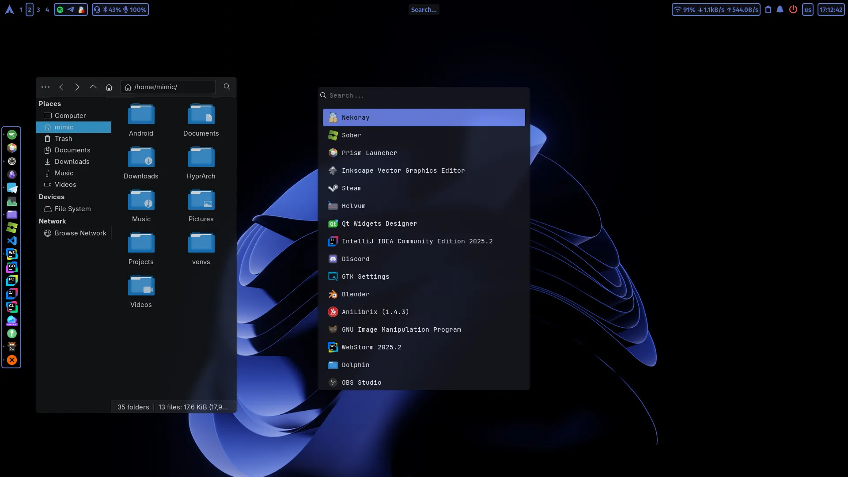Viewport: 848px width, 477px height.
Task: Launch GNU Image Manipulation Program
Action: (x=424, y=329)
